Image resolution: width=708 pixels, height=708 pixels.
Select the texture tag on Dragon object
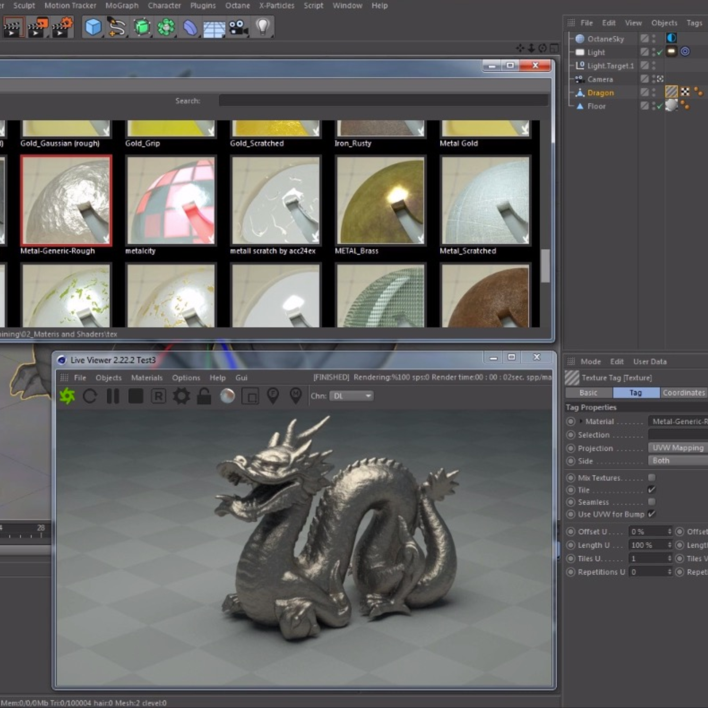671,92
